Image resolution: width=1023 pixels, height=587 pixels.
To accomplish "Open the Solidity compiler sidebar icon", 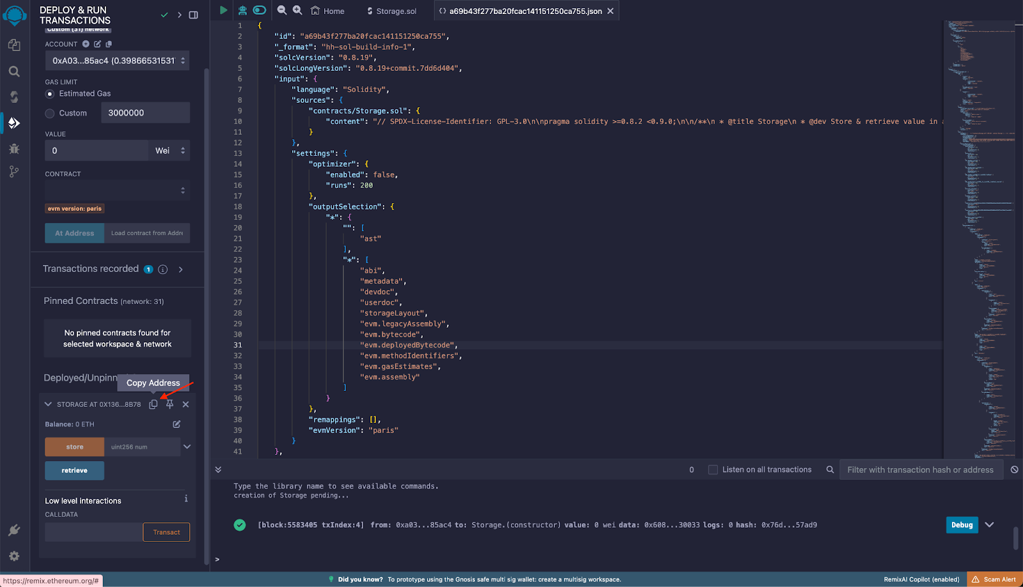I will 14,97.
